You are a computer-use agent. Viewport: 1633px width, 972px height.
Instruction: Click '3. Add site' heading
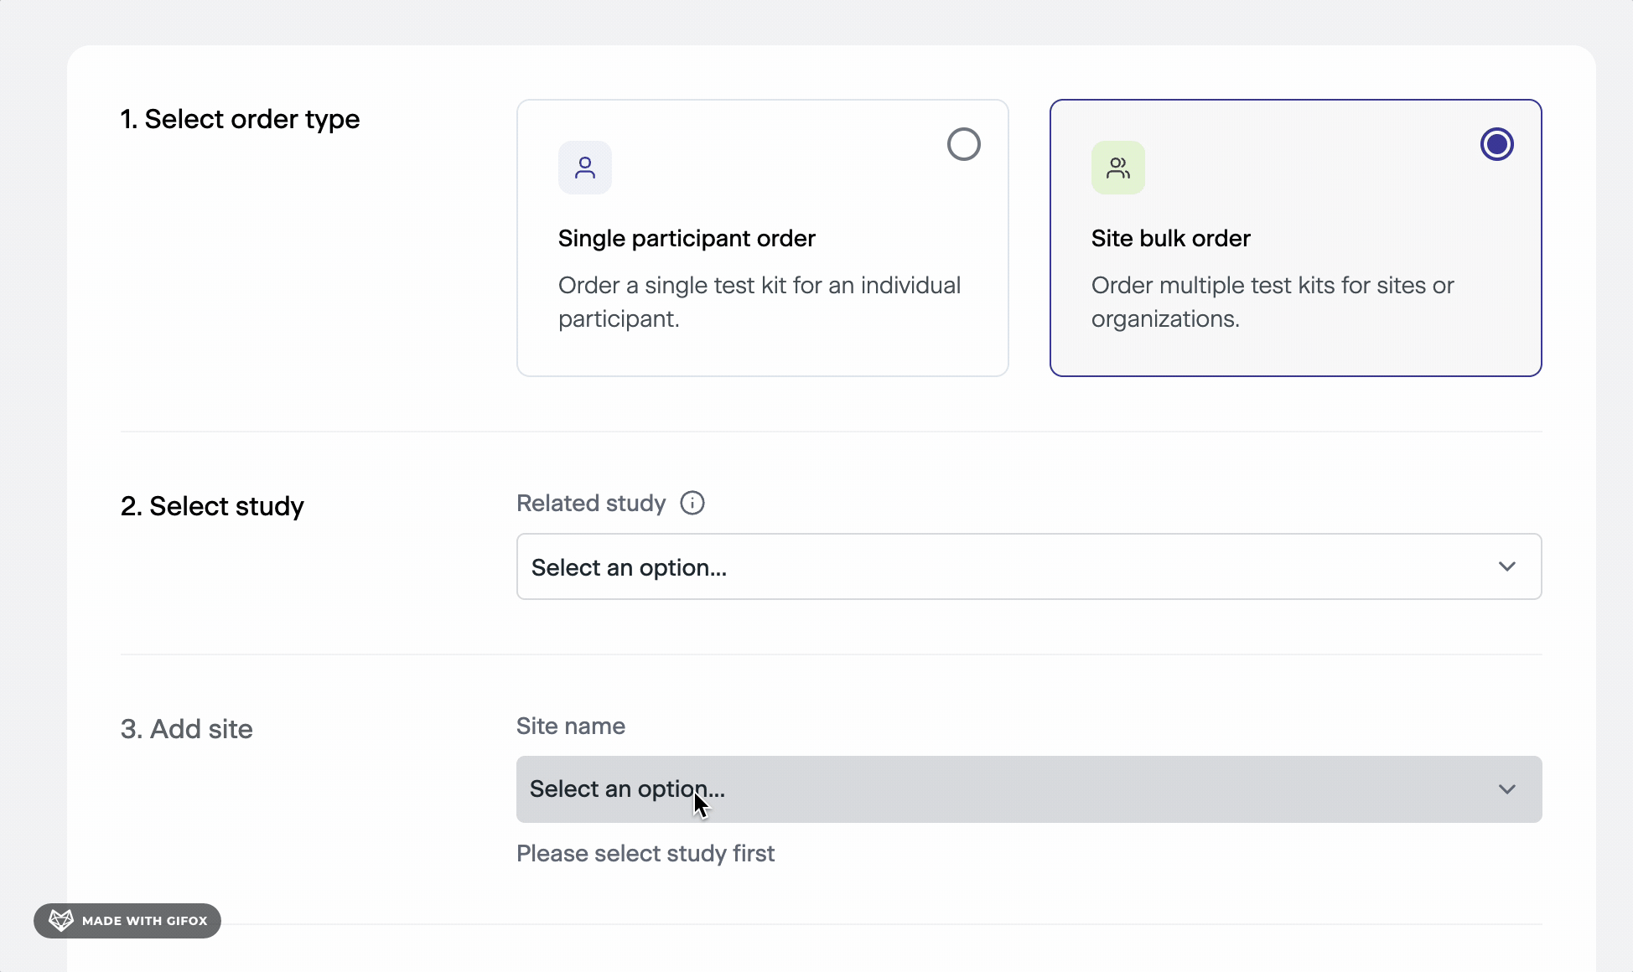coord(186,729)
